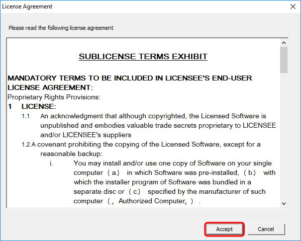Click the License Agreement title bar text
This screenshot has height=241, width=301.
(x=27, y=7)
